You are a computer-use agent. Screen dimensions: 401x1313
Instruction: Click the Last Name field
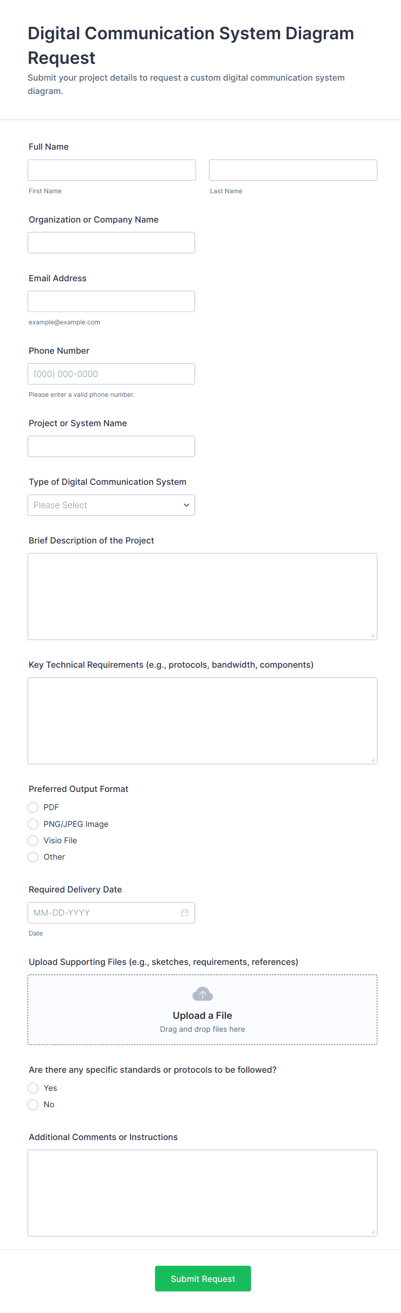(x=292, y=170)
